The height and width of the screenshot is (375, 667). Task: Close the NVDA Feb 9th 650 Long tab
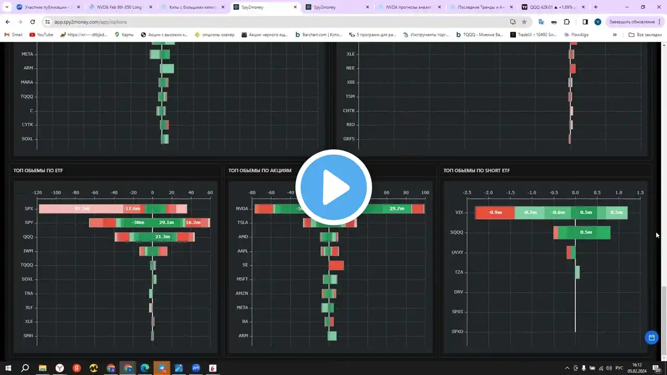click(x=151, y=7)
